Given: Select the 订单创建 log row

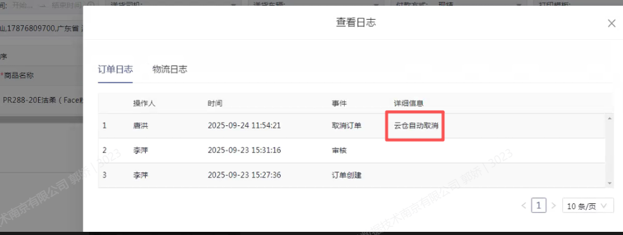Looking at the screenshot, I should pyautogui.click(x=352, y=175).
